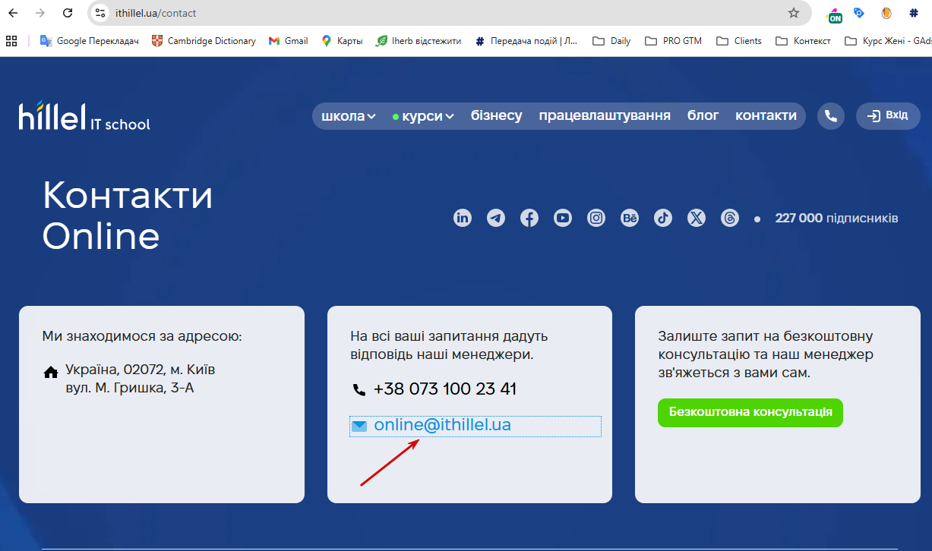Click the '227 000 підписників' text

point(836,219)
